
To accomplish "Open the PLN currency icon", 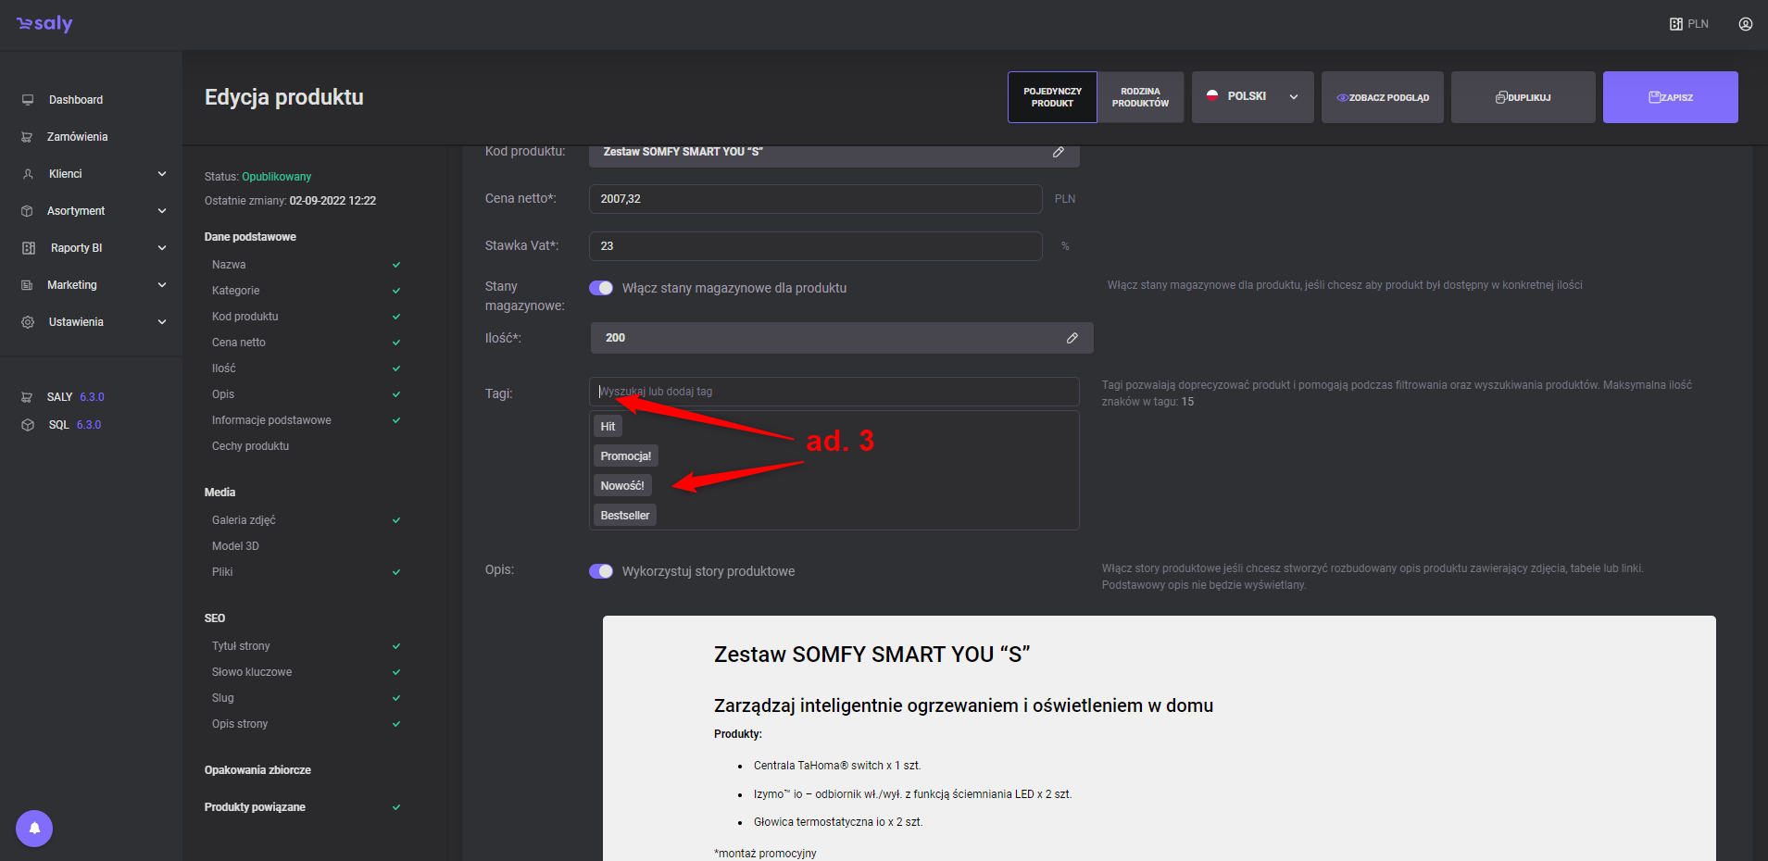I will [x=1676, y=24].
